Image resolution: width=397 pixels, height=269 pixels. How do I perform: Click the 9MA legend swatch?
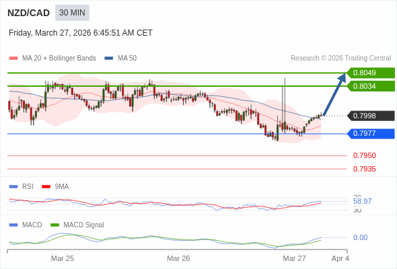pos(46,187)
